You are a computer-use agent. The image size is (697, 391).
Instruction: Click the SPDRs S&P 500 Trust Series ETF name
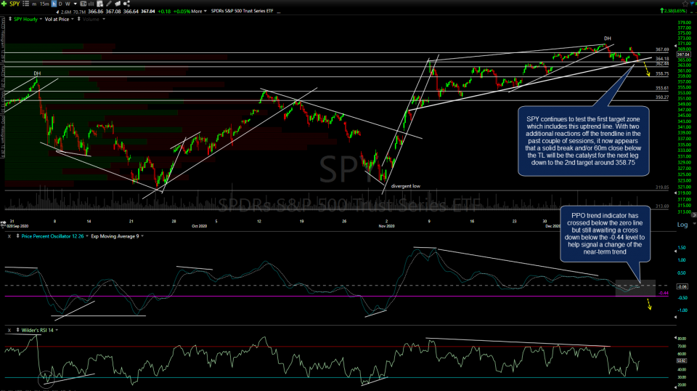click(x=242, y=11)
